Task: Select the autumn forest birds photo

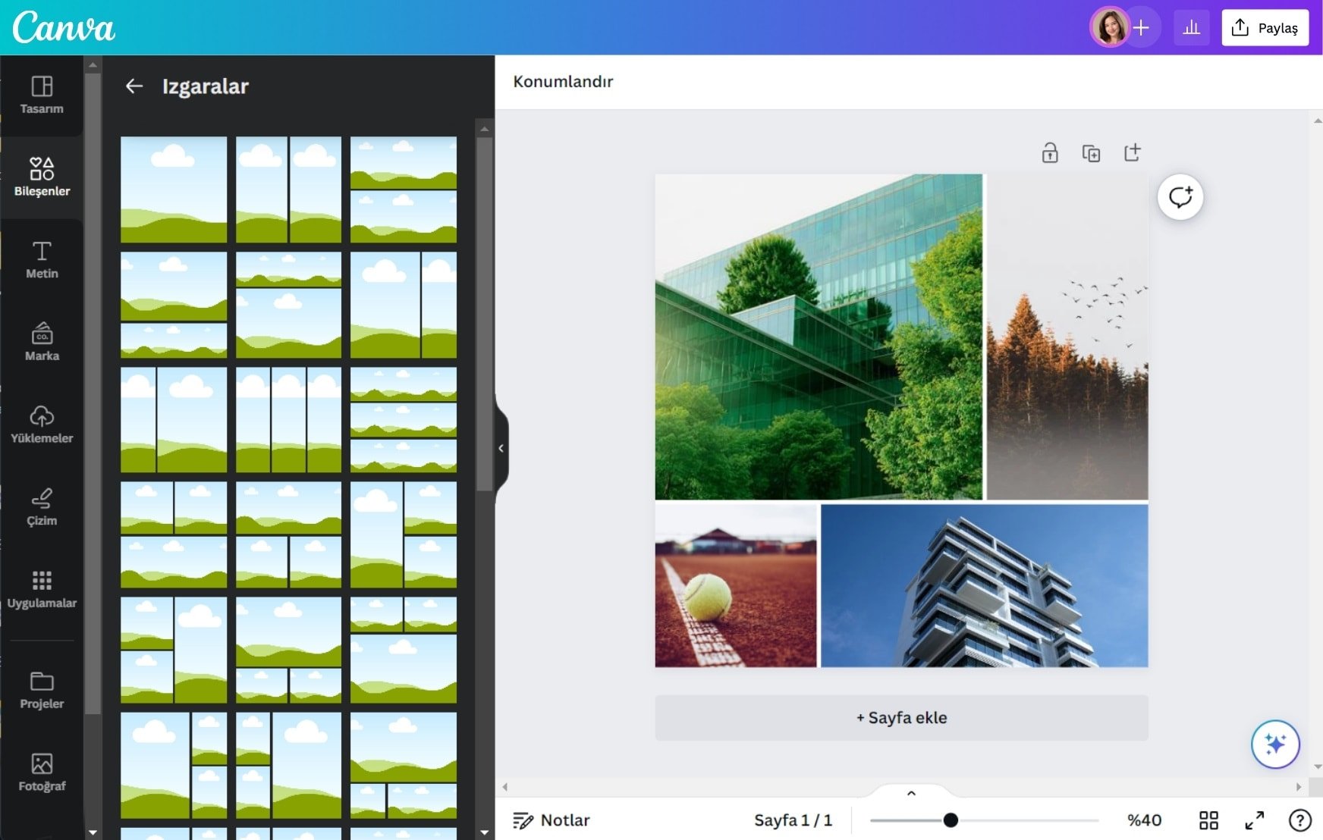Action: [1067, 337]
